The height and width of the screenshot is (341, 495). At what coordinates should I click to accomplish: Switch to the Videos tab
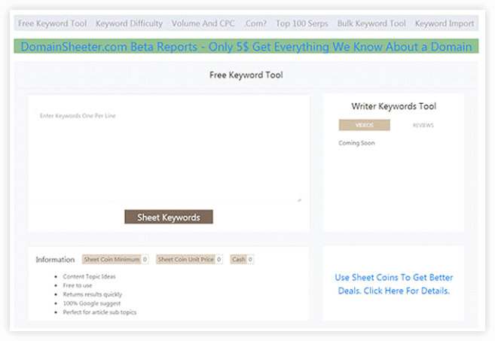click(x=365, y=125)
